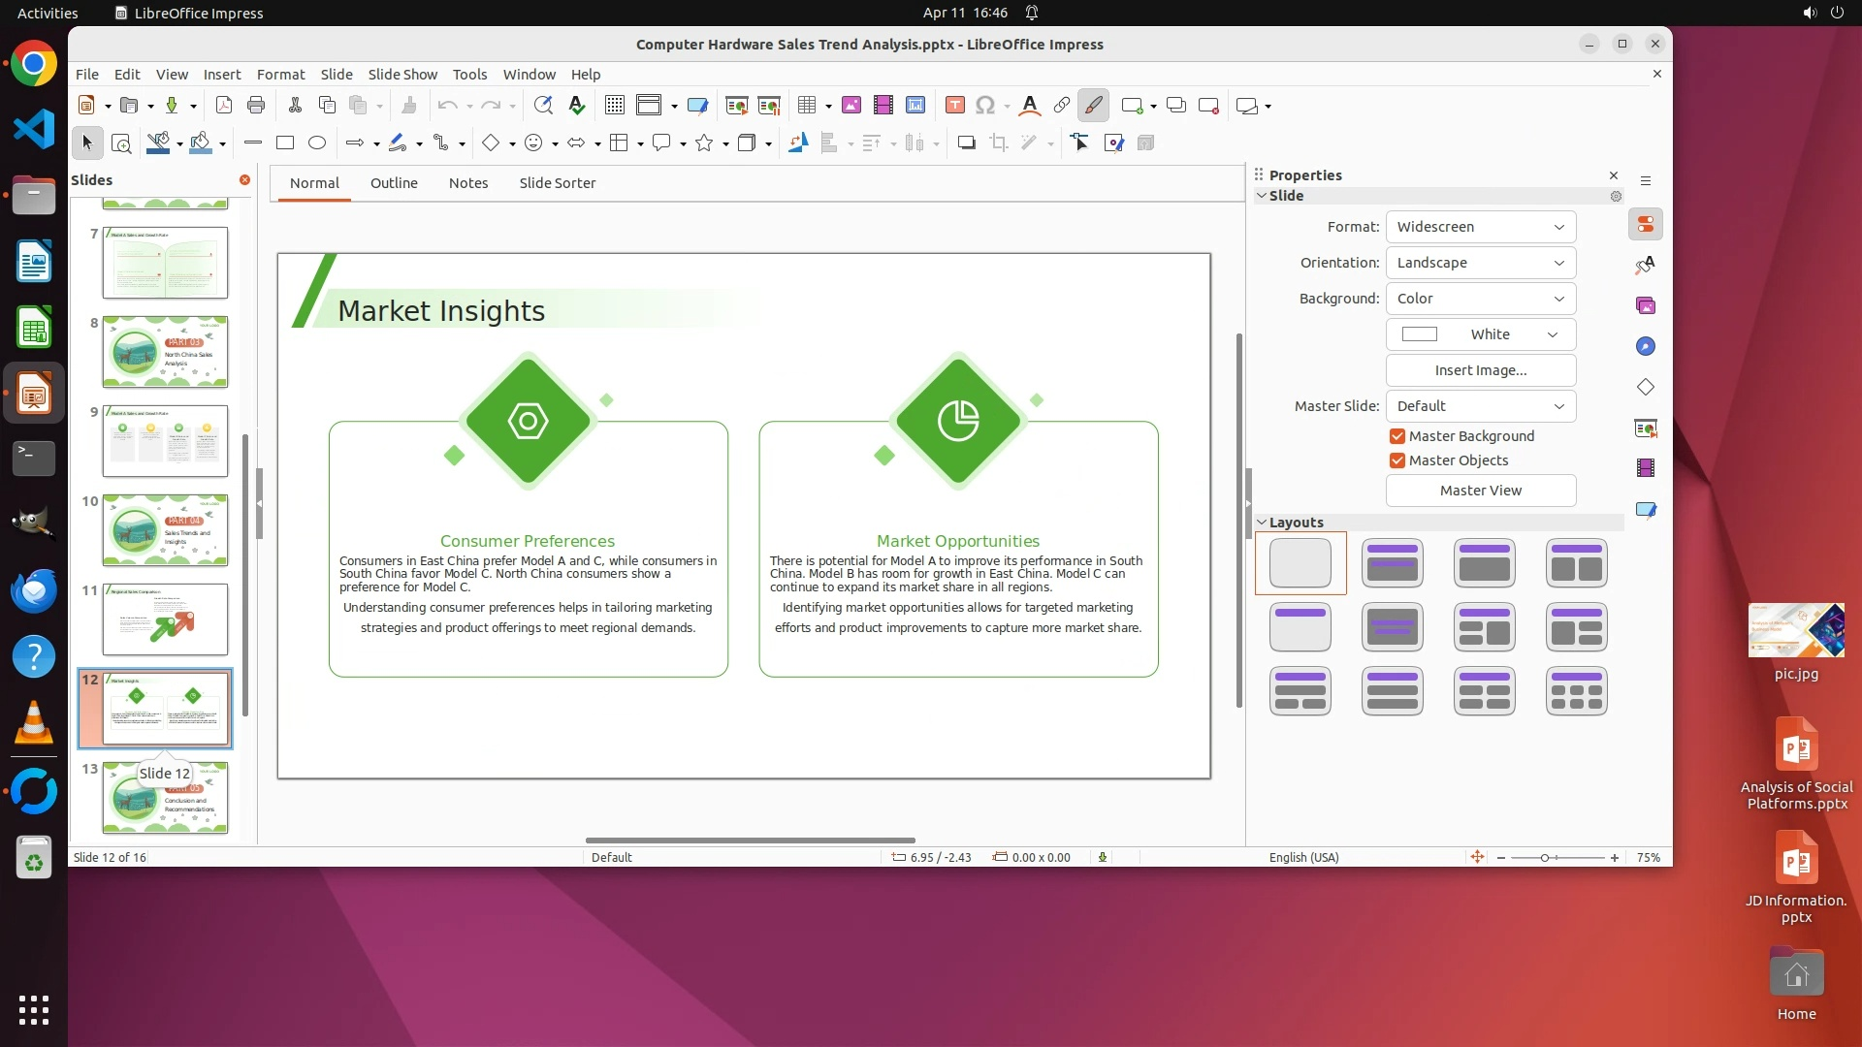Select the Ellipse drawing tool
Image resolution: width=1862 pixels, height=1047 pixels.
click(x=317, y=143)
